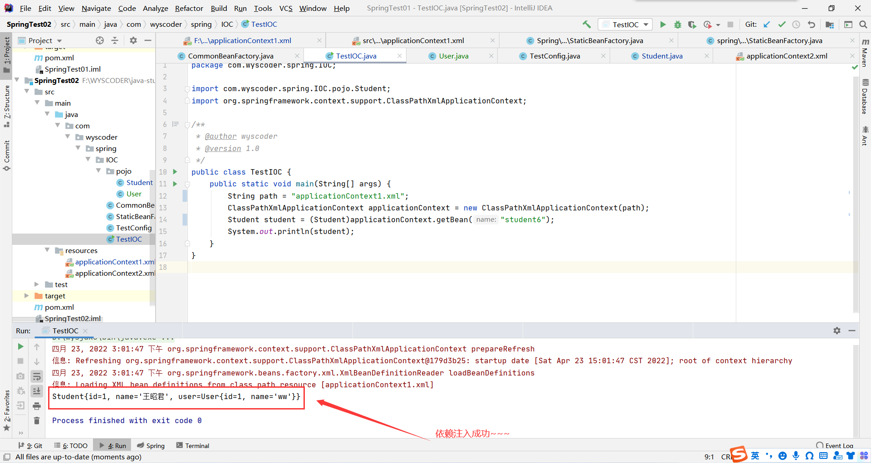
Task: Run TestIOC with the green play button
Action: click(663, 24)
